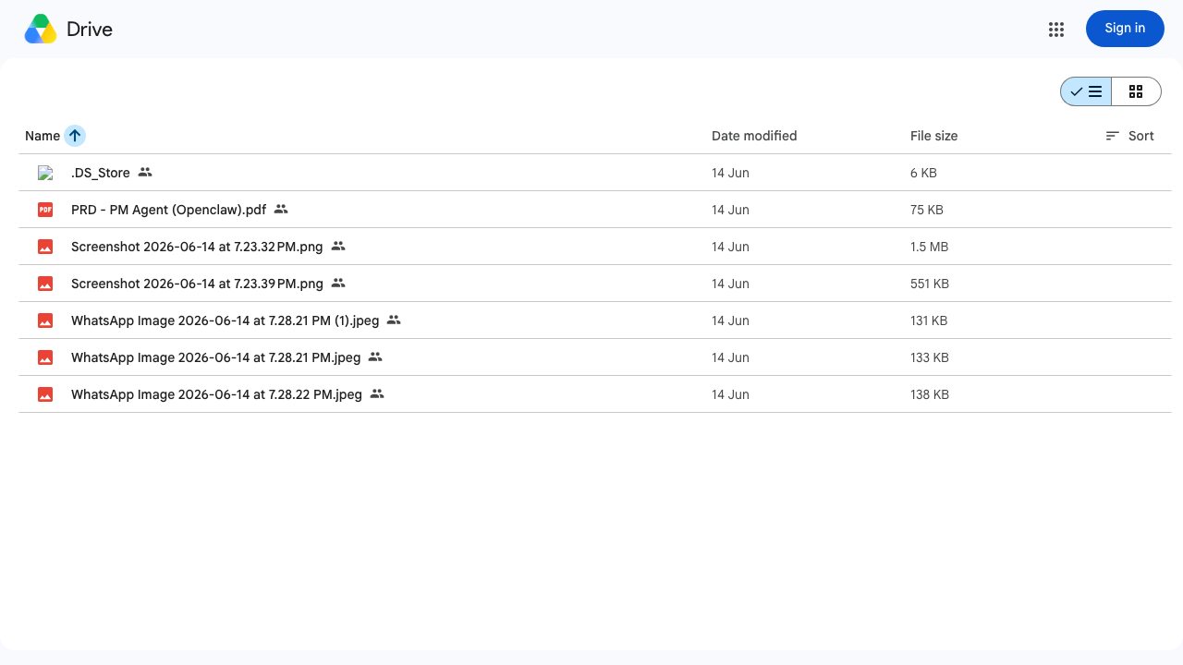Screen dimensions: 1183x665
Task: Click the 6 KB file size value
Action: coord(923,173)
